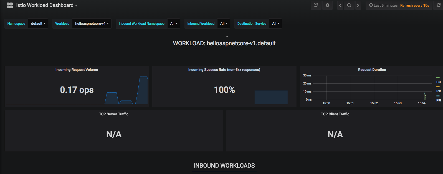Open Destination Service All dropdown
The image size is (443, 174).
click(275, 24)
